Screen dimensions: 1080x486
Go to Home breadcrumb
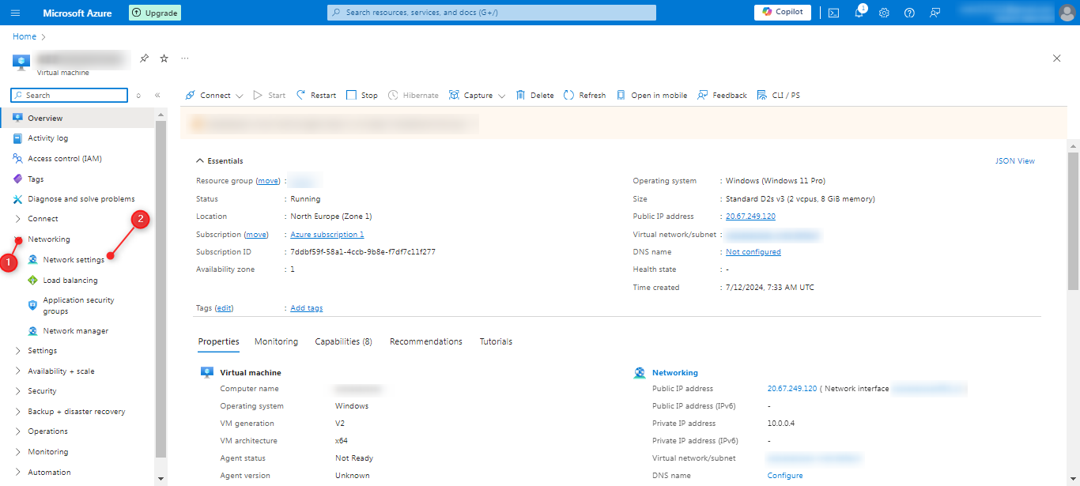pyautogui.click(x=25, y=36)
